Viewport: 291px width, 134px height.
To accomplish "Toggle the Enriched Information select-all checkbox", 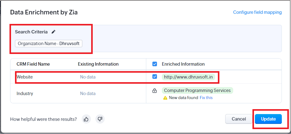I will [155, 64].
